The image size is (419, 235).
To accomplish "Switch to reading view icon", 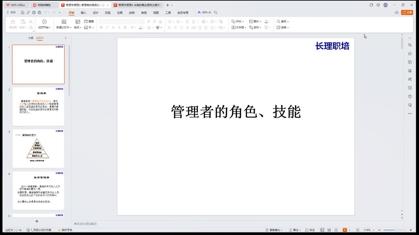I will 336,230.
